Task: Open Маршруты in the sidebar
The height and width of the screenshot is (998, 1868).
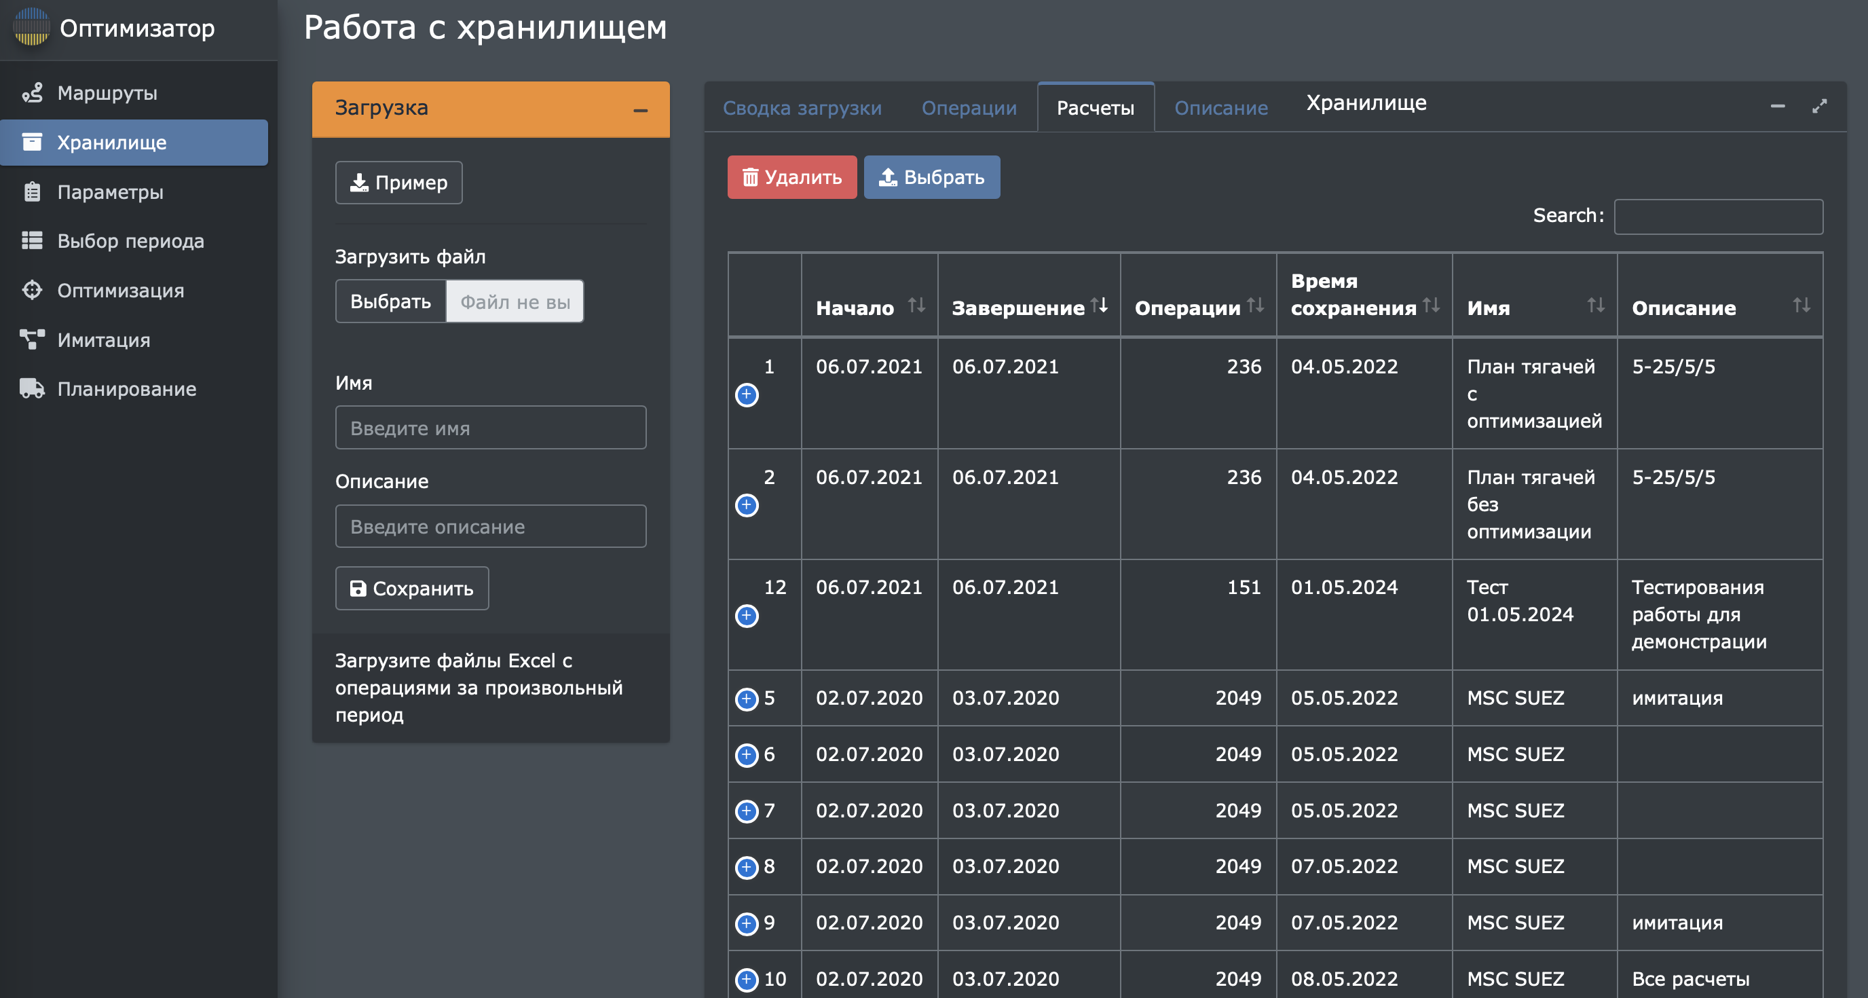Action: click(x=107, y=93)
